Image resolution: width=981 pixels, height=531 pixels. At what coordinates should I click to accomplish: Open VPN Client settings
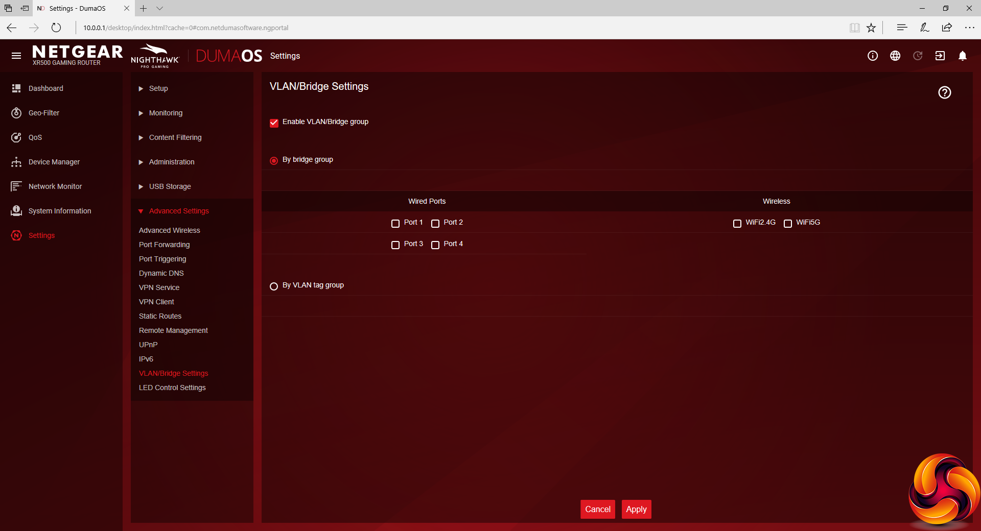click(156, 302)
